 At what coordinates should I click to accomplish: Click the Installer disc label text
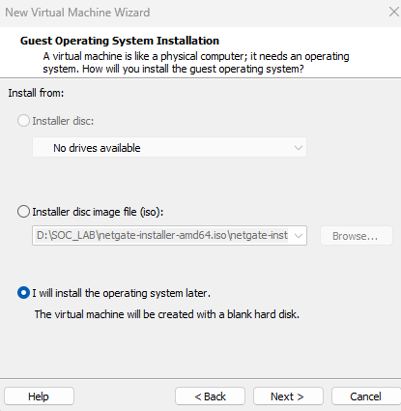[x=63, y=121]
